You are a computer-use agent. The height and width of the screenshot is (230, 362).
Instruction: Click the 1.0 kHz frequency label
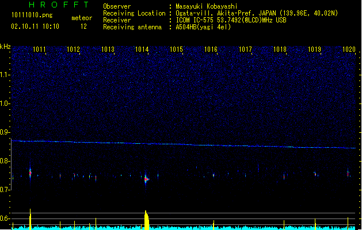point(5,103)
